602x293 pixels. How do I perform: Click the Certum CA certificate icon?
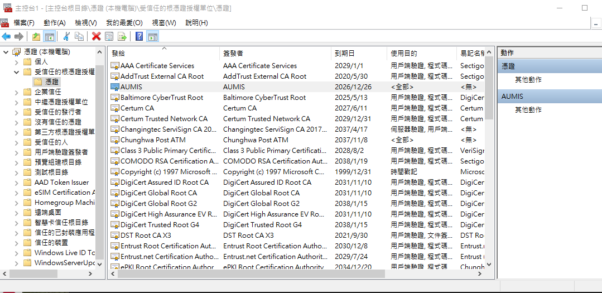coord(115,108)
